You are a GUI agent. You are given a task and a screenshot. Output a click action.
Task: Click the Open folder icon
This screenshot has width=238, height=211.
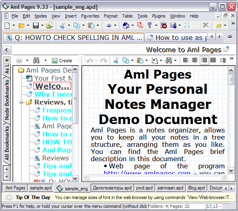21,26
